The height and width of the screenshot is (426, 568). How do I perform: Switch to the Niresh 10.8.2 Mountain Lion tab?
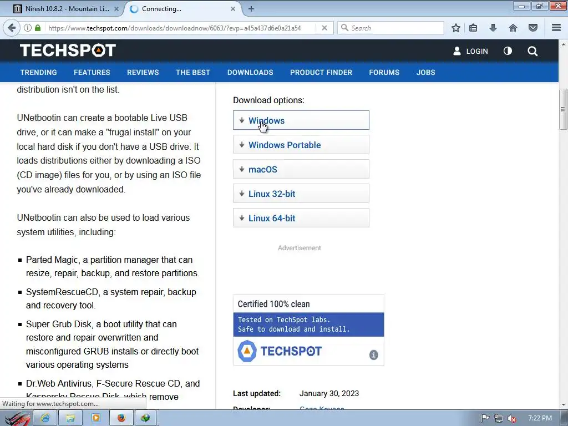67,9
